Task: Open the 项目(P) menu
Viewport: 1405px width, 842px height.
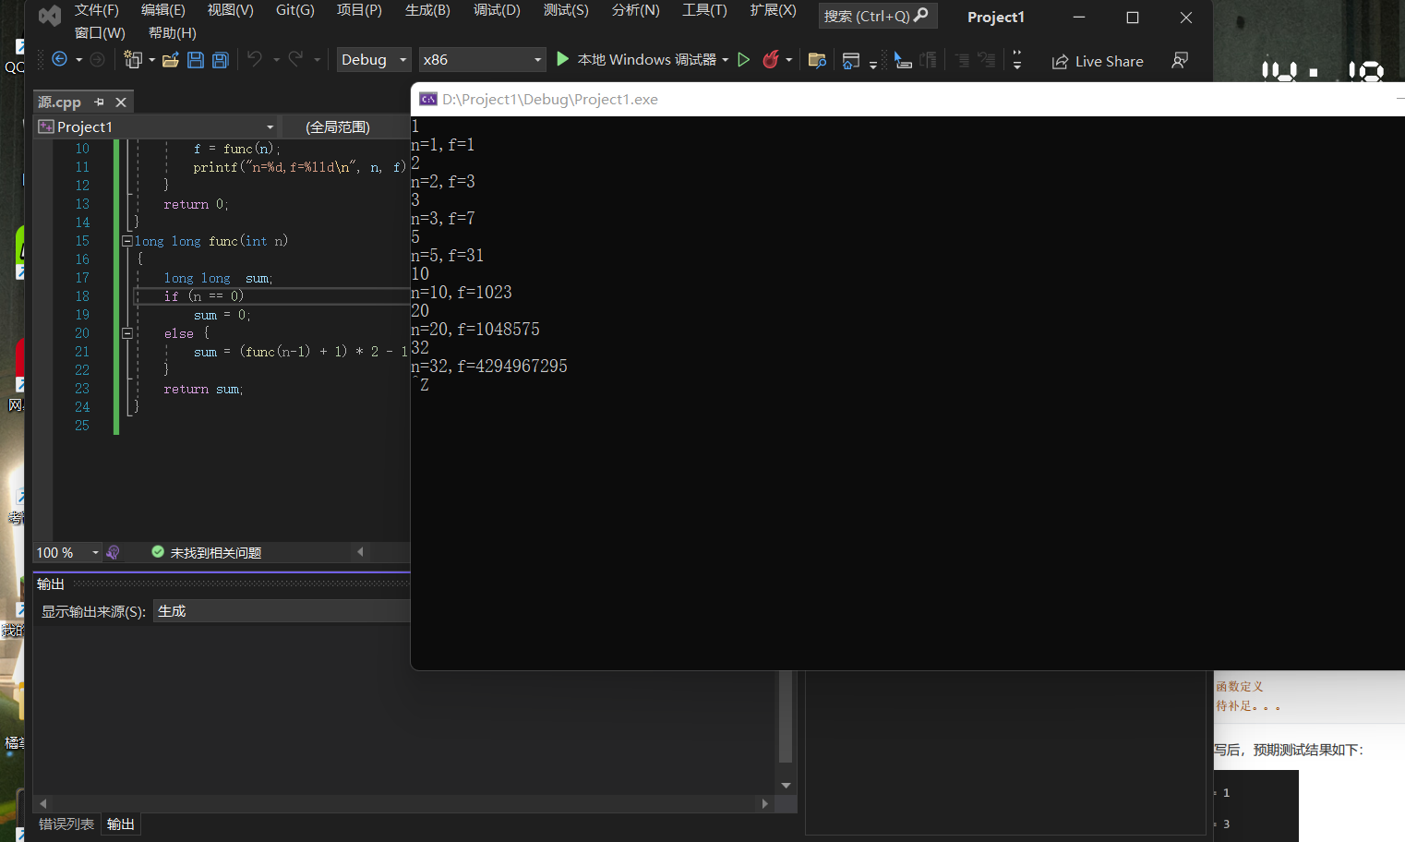Action: pyautogui.click(x=359, y=10)
